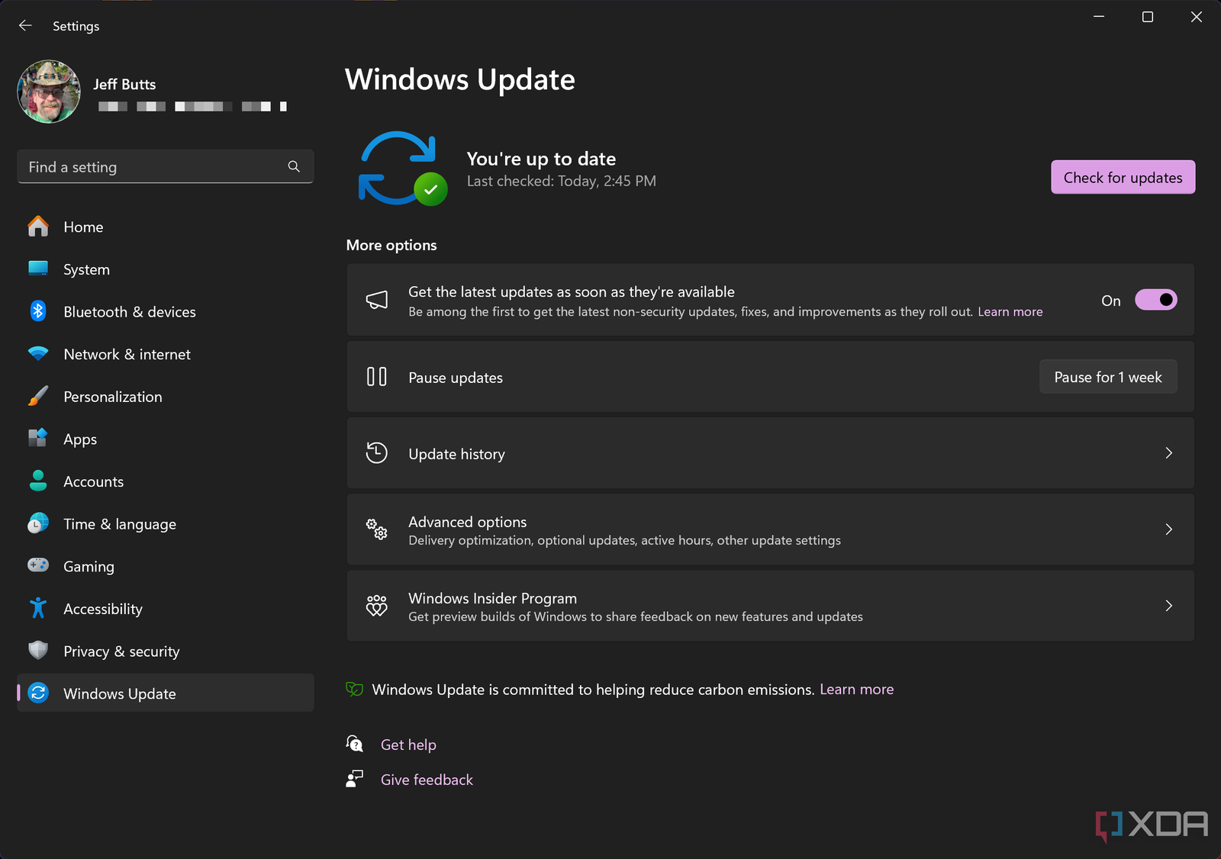Switch to the Accounts section
The image size is (1221, 859).
(x=93, y=481)
